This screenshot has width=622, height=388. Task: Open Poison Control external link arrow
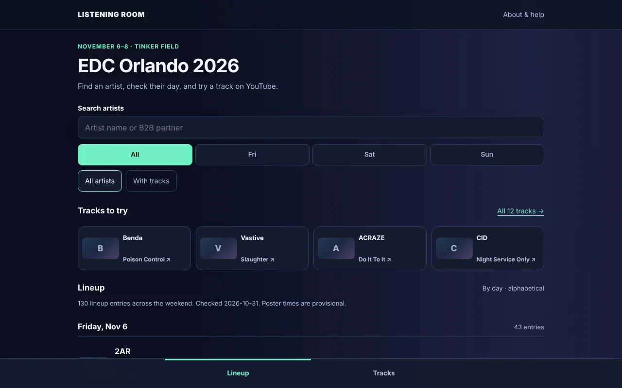169,259
